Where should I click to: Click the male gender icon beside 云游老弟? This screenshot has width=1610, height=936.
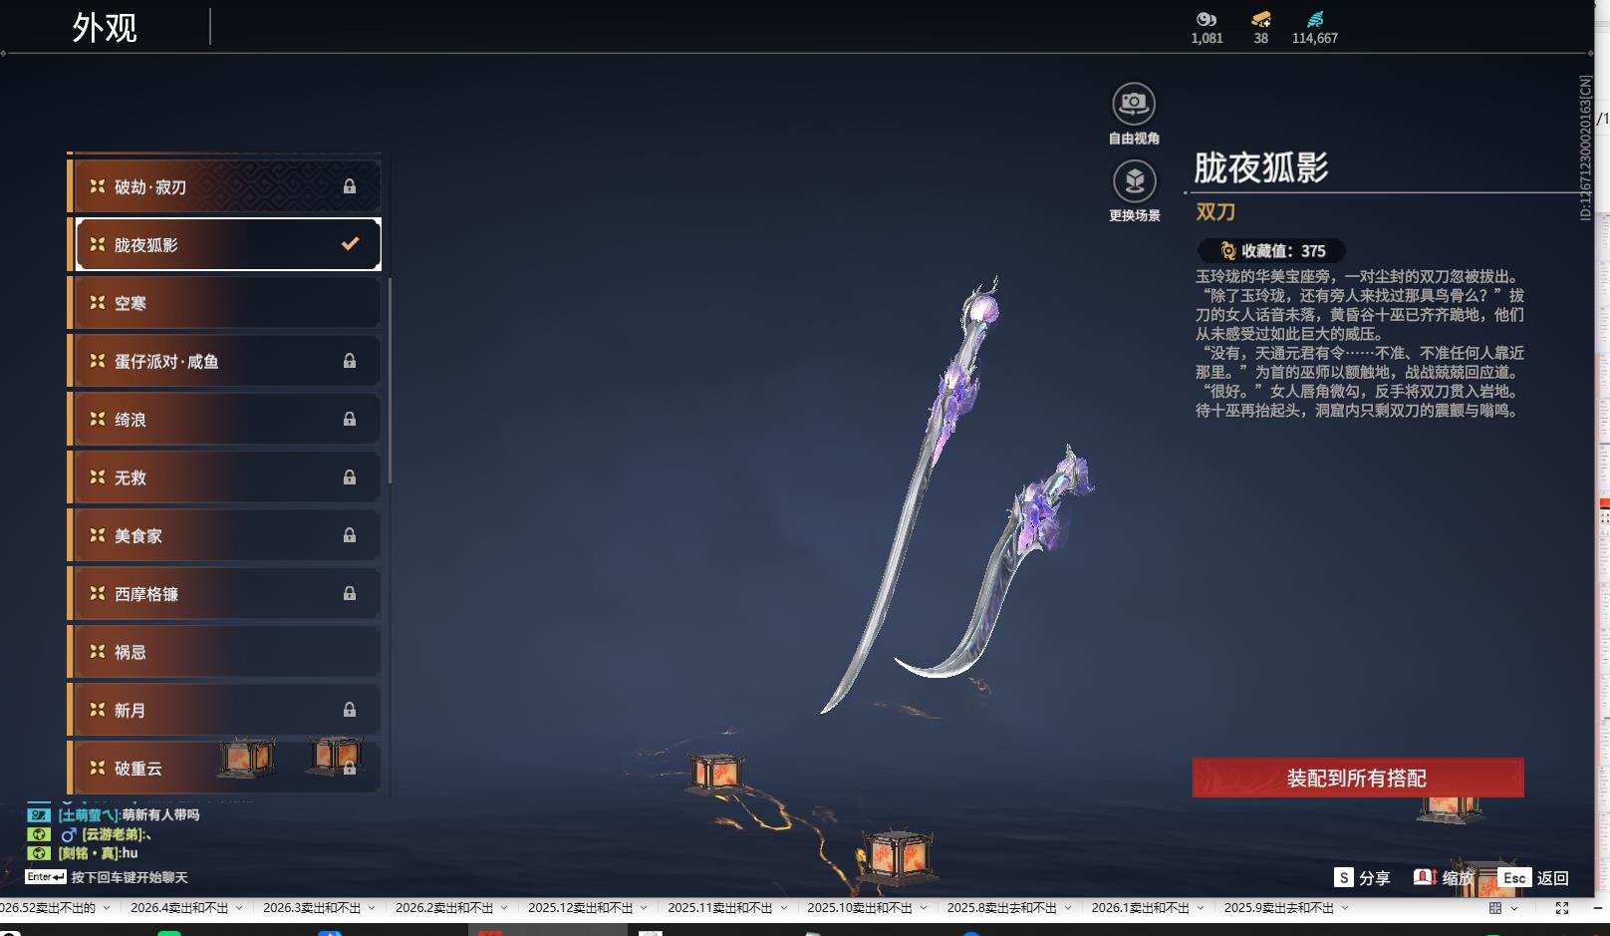(69, 834)
